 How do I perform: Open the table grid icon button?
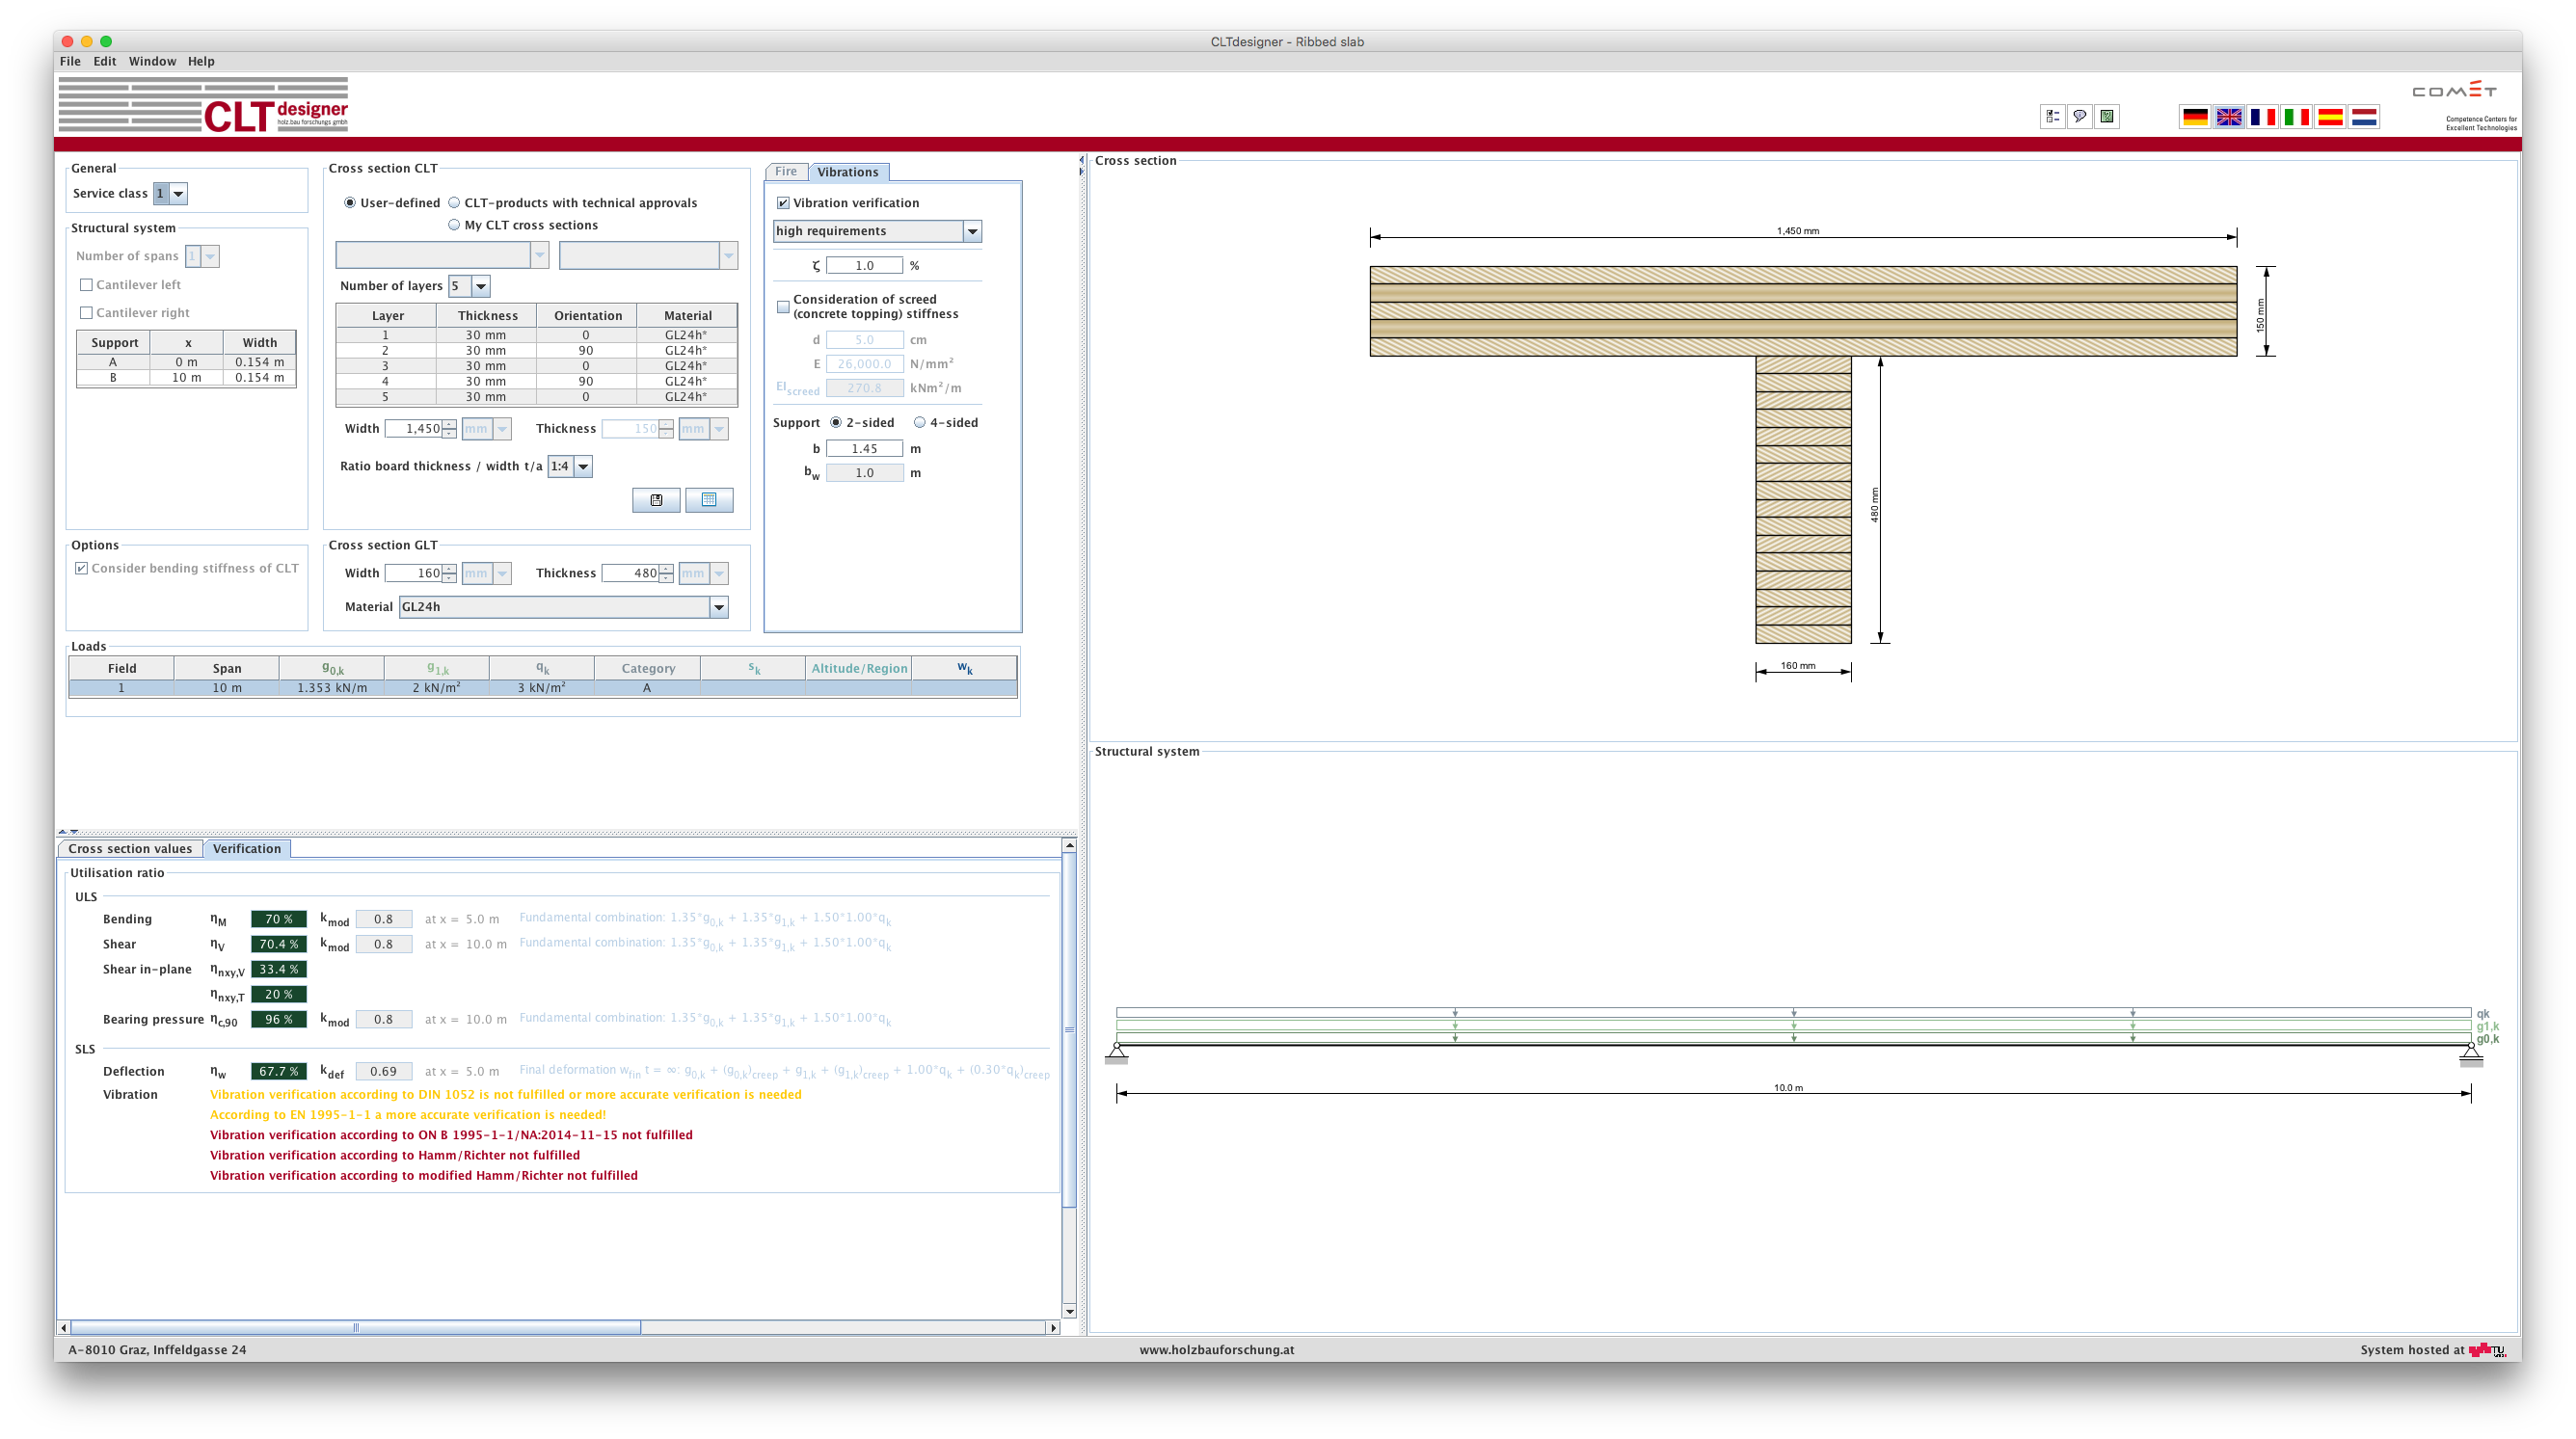(x=709, y=500)
